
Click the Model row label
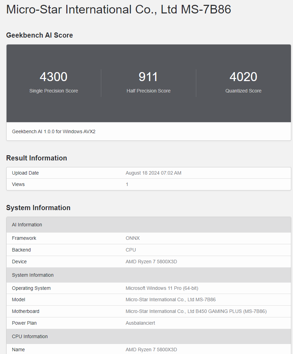pyautogui.click(x=19, y=299)
